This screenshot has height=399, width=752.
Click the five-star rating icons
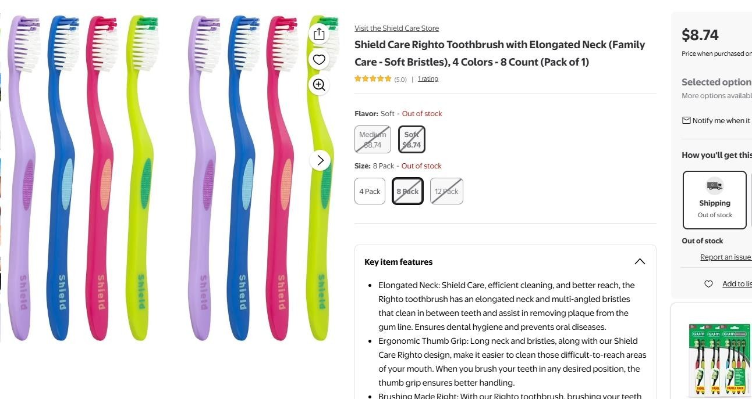[x=373, y=79]
